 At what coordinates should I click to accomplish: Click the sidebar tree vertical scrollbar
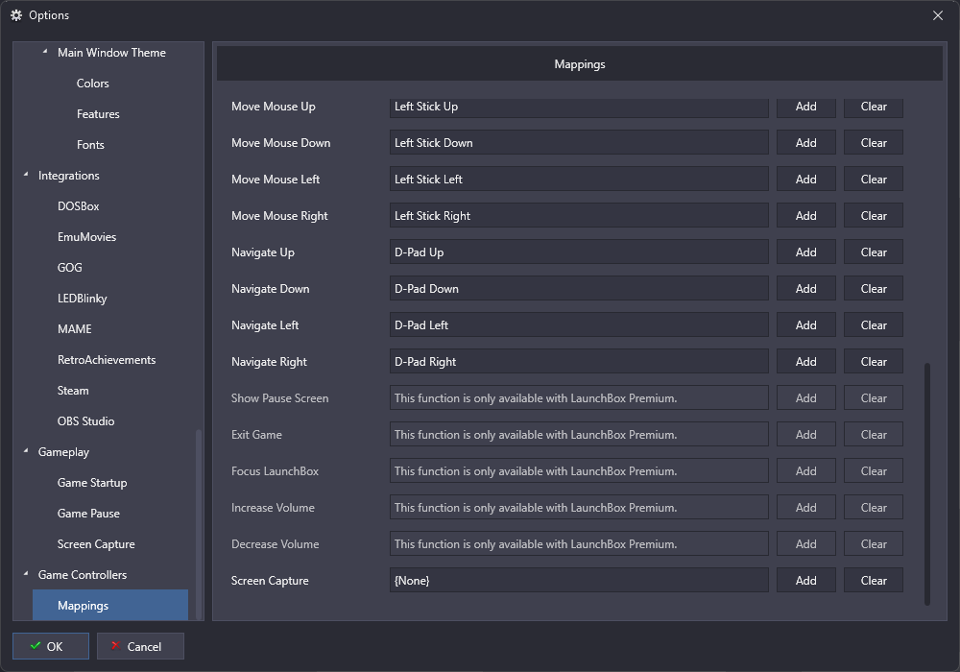pos(198,524)
